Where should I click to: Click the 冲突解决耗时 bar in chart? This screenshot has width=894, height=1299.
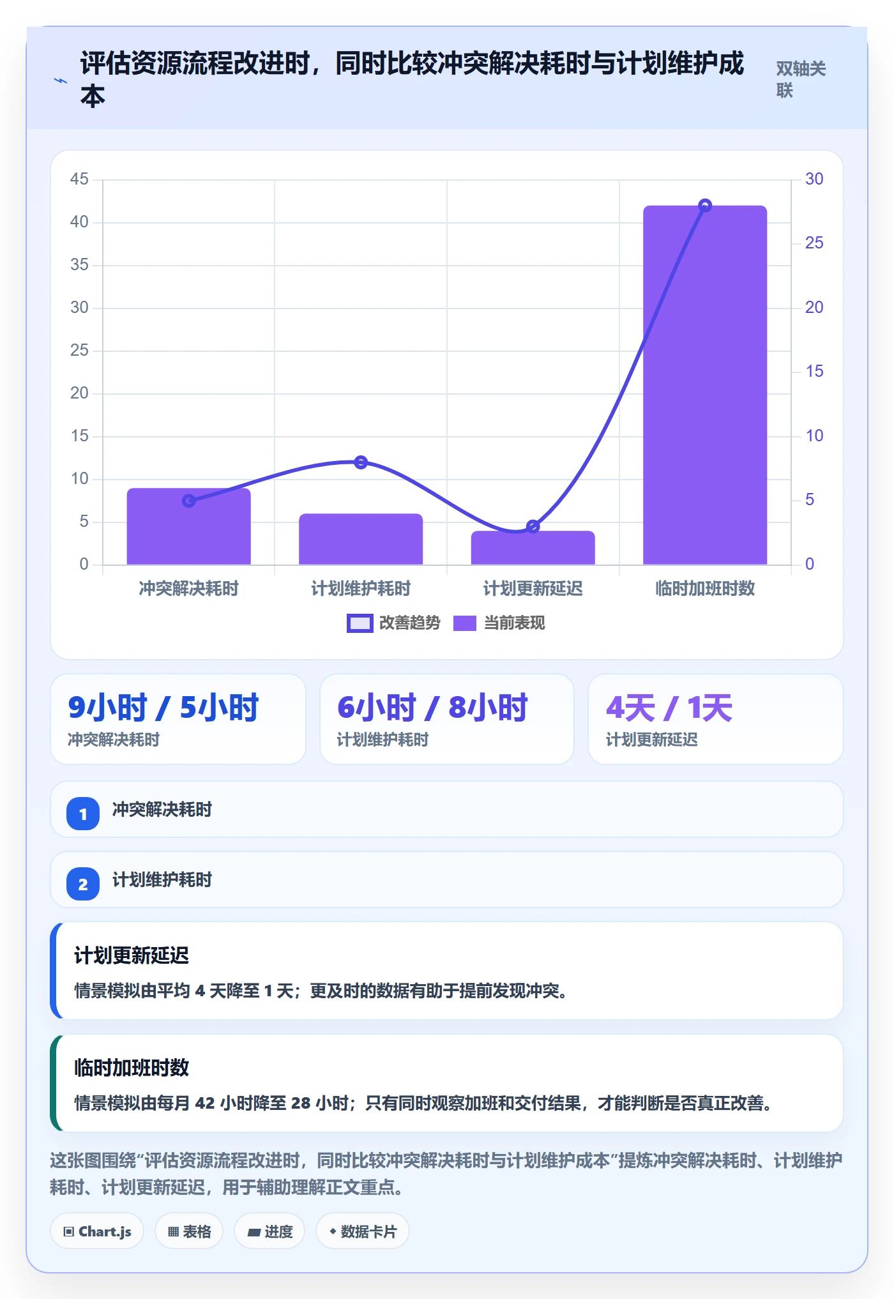189,526
